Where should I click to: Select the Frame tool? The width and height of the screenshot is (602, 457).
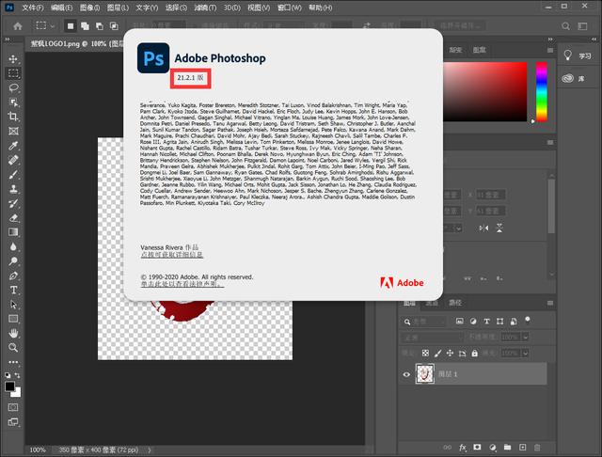[x=13, y=131]
